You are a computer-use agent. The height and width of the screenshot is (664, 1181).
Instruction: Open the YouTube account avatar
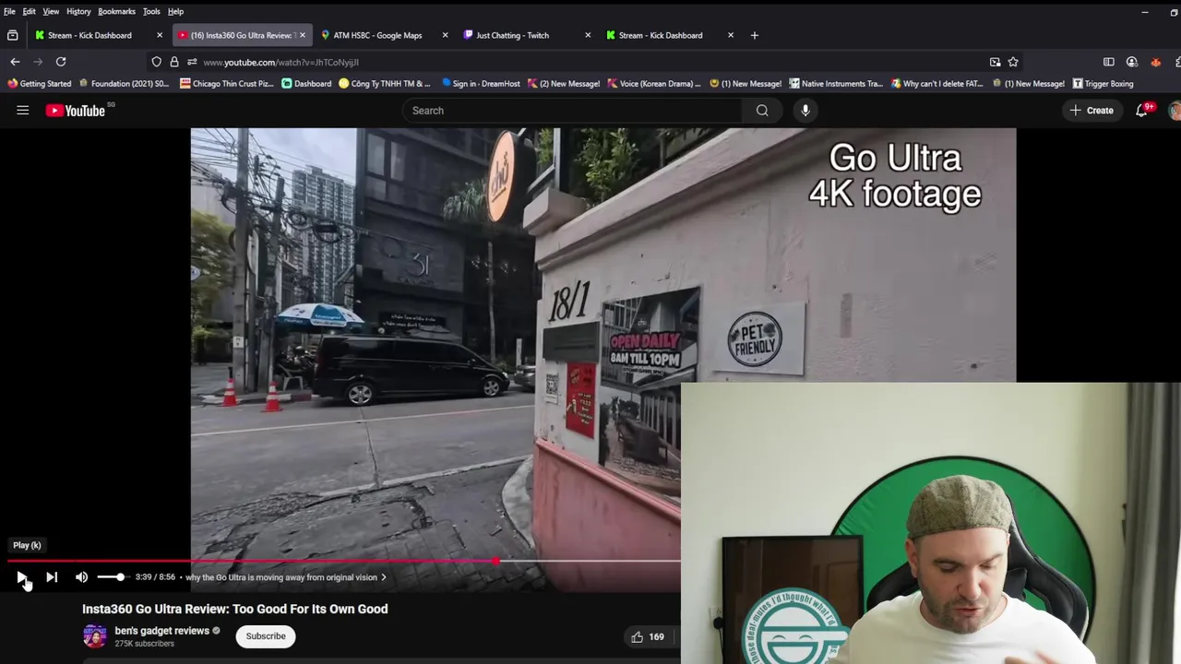1175,111
